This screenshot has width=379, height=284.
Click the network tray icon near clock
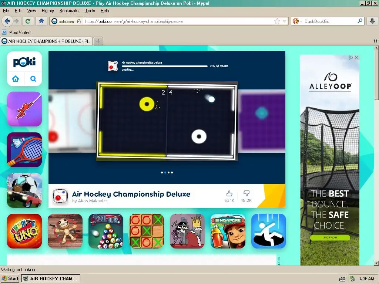tap(353, 279)
